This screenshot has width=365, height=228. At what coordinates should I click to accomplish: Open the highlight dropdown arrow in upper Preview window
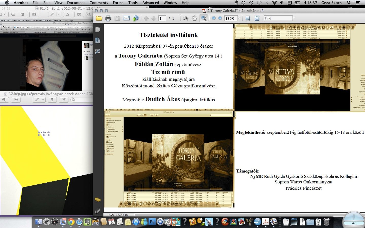(59, 14)
